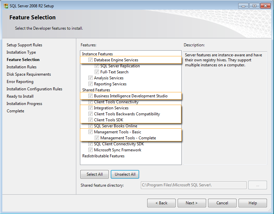274x214 pixels.
Task: Toggle the Database Engine Services checkbox
Action: (90, 60)
